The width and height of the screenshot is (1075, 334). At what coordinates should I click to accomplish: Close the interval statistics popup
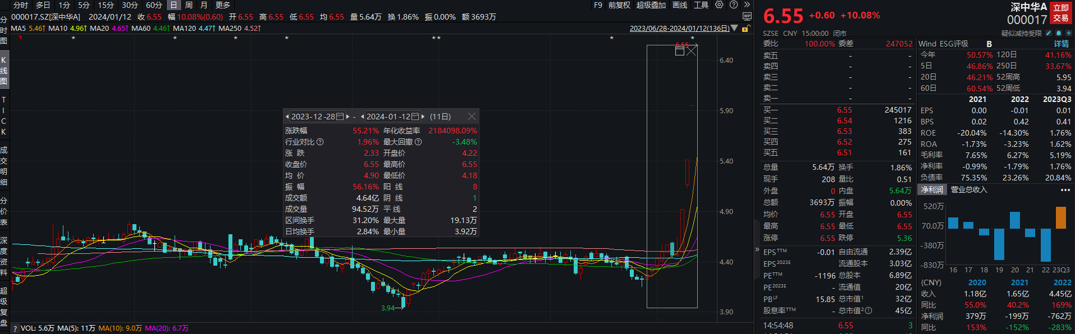pyautogui.click(x=472, y=117)
